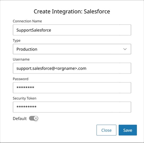The width and height of the screenshot is (144, 143).
Task: Open the Type dropdown showing Production
Action: click(72, 49)
